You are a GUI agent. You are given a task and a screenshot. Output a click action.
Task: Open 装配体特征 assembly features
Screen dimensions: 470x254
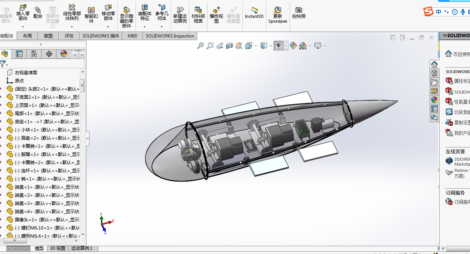[145, 12]
